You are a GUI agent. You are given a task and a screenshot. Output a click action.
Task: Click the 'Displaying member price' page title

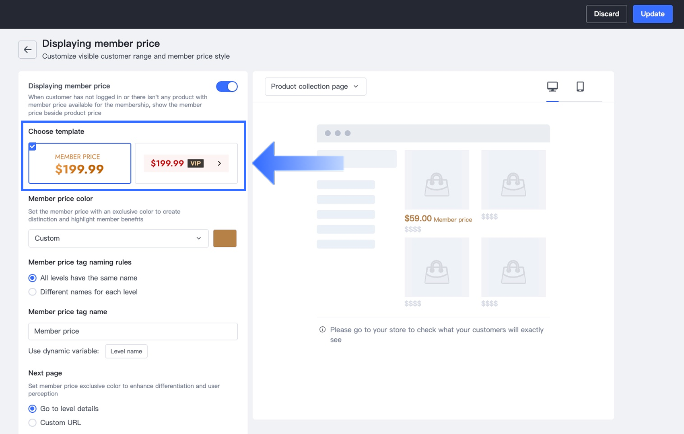pyautogui.click(x=101, y=43)
